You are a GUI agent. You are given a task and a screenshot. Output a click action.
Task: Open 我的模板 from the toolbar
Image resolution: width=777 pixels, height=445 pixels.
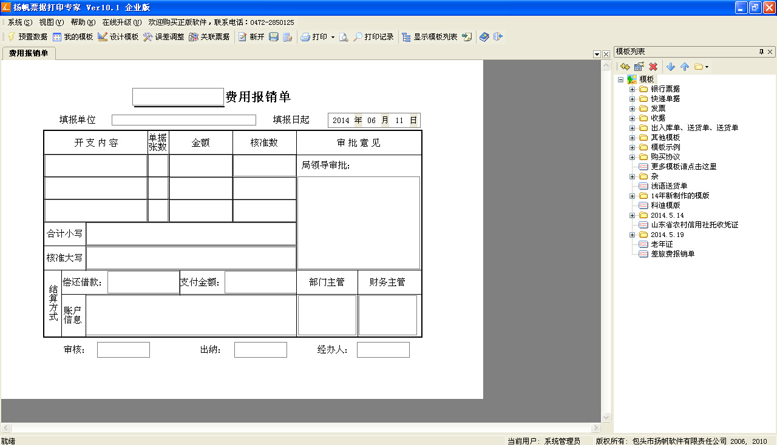tap(73, 37)
